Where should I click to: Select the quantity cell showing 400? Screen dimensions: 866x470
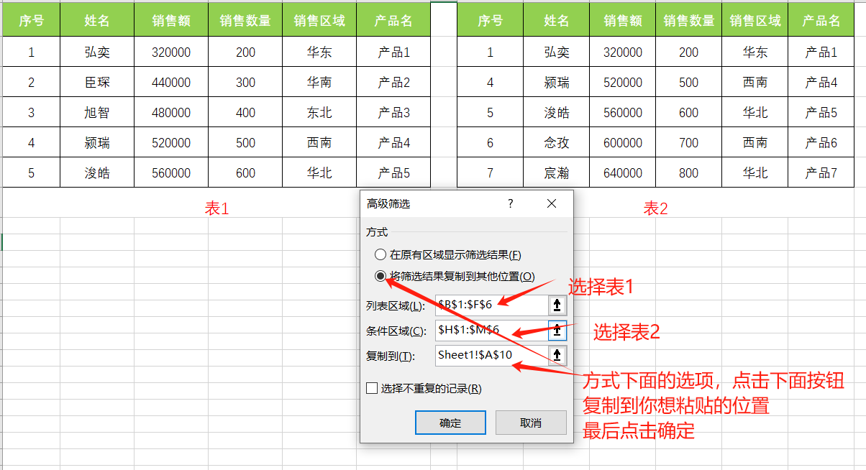pyautogui.click(x=245, y=113)
